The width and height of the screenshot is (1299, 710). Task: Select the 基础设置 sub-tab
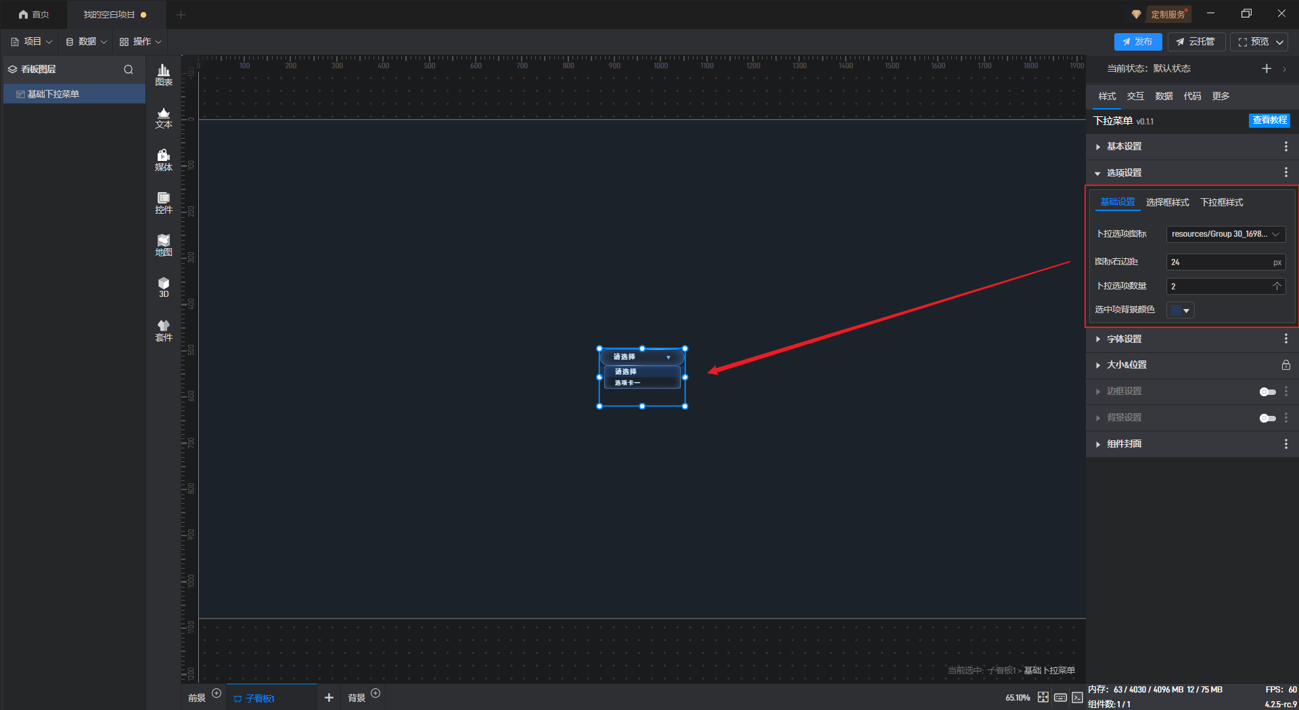[x=1118, y=202]
